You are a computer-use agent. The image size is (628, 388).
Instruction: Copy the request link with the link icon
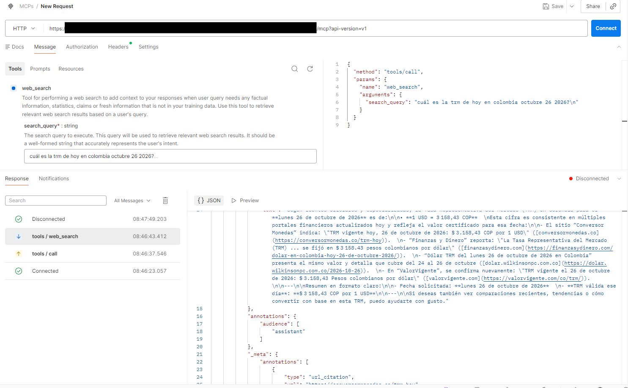click(x=613, y=6)
